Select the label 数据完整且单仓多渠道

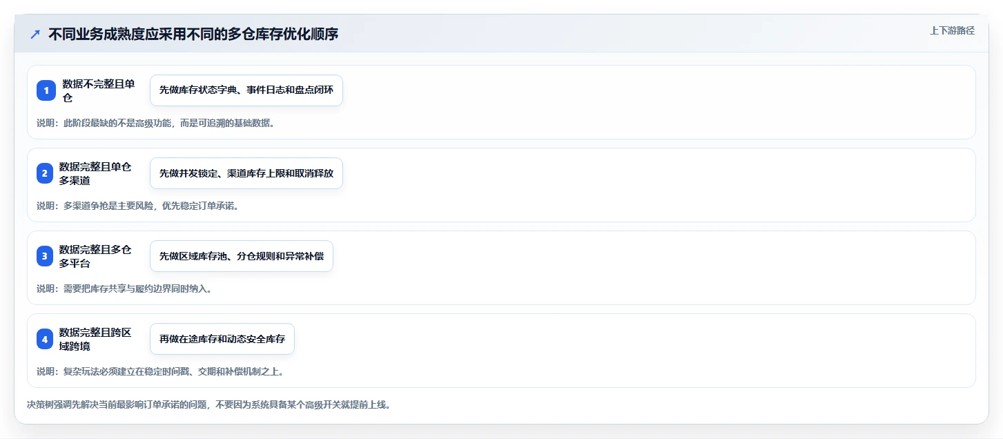pos(95,173)
